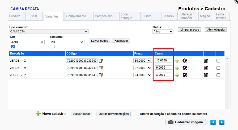Click cost field with 10,0000
The width and height of the screenshot is (238, 130).
164,60
